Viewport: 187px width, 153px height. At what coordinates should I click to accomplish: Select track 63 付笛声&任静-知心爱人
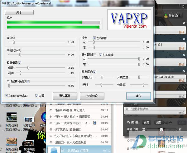point(79,110)
